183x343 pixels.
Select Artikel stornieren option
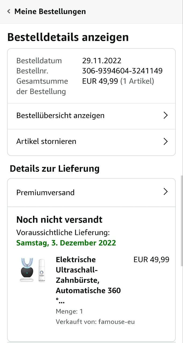[46, 141]
